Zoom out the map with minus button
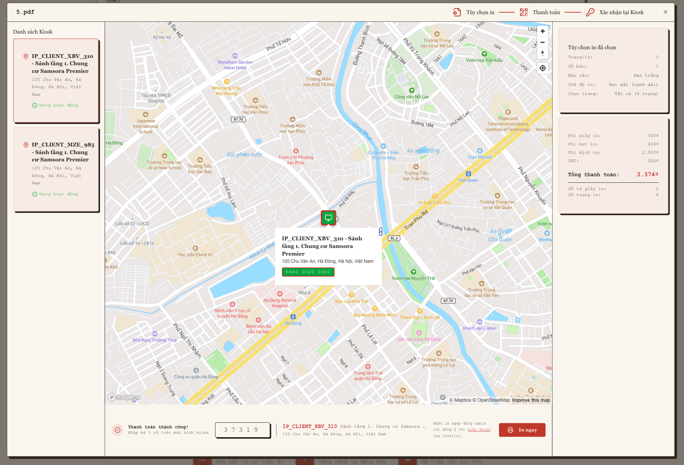This screenshot has width=684, height=465. click(543, 42)
